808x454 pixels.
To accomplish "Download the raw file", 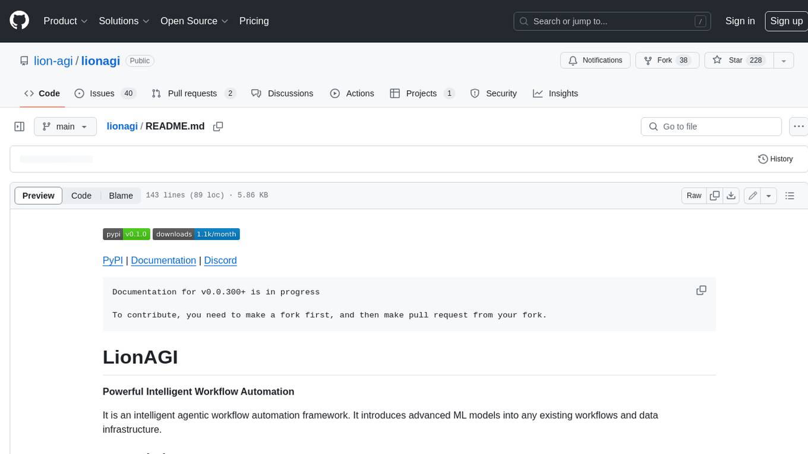I will click(x=731, y=196).
